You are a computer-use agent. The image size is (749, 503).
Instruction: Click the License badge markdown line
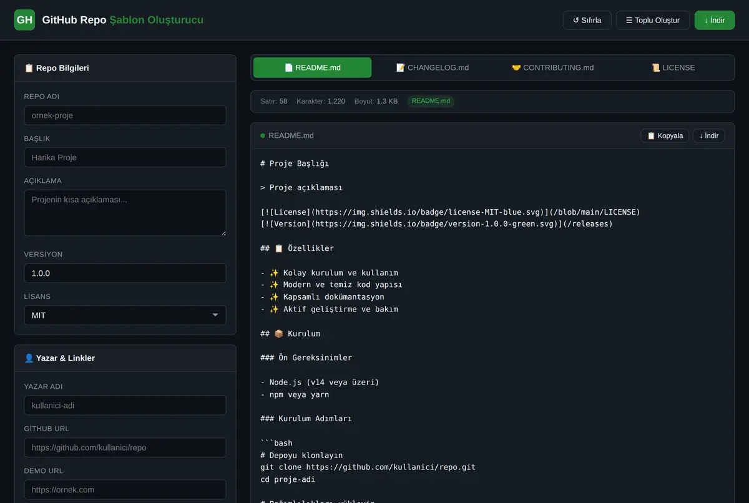[450, 212]
